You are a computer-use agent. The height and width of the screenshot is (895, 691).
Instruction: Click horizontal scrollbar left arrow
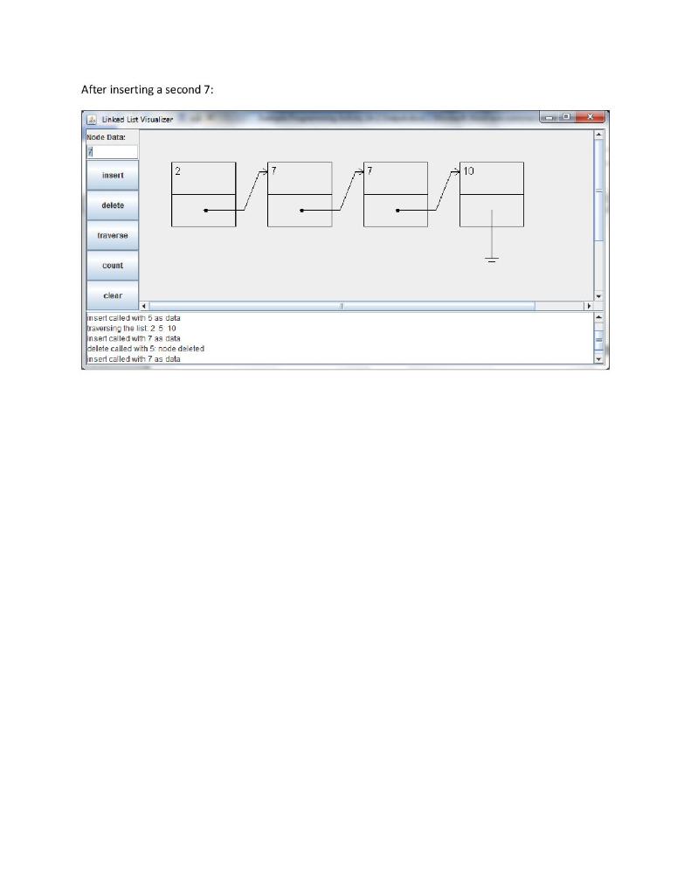tap(144, 306)
